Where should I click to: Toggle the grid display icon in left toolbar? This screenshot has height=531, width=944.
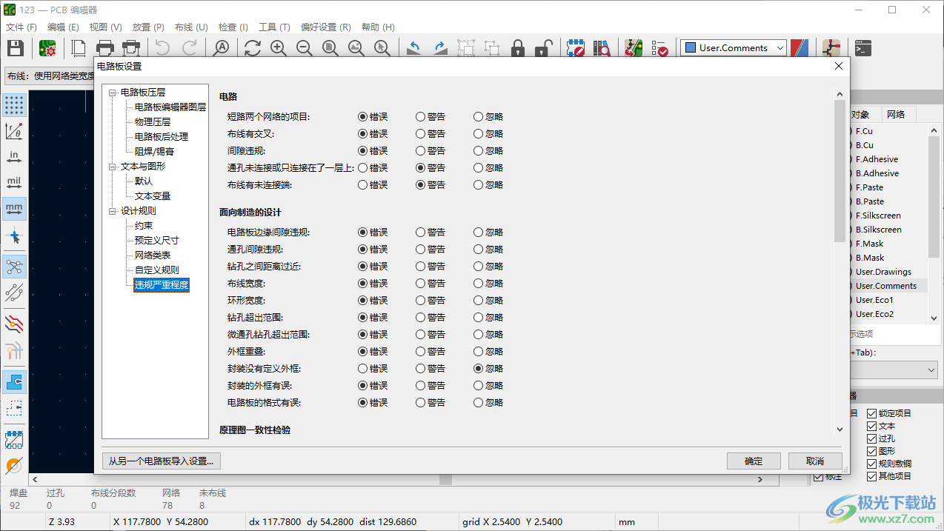14,104
